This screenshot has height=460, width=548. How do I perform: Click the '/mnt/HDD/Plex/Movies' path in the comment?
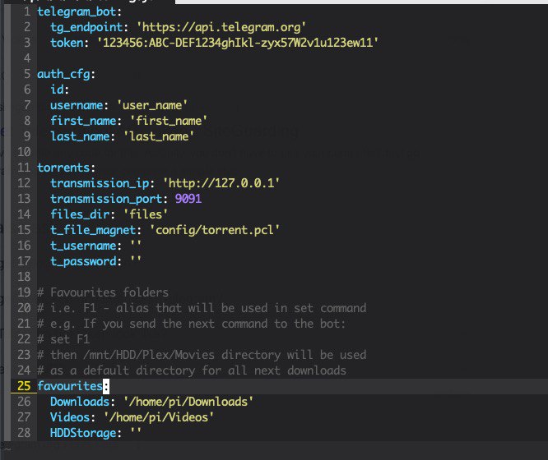(x=149, y=355)
